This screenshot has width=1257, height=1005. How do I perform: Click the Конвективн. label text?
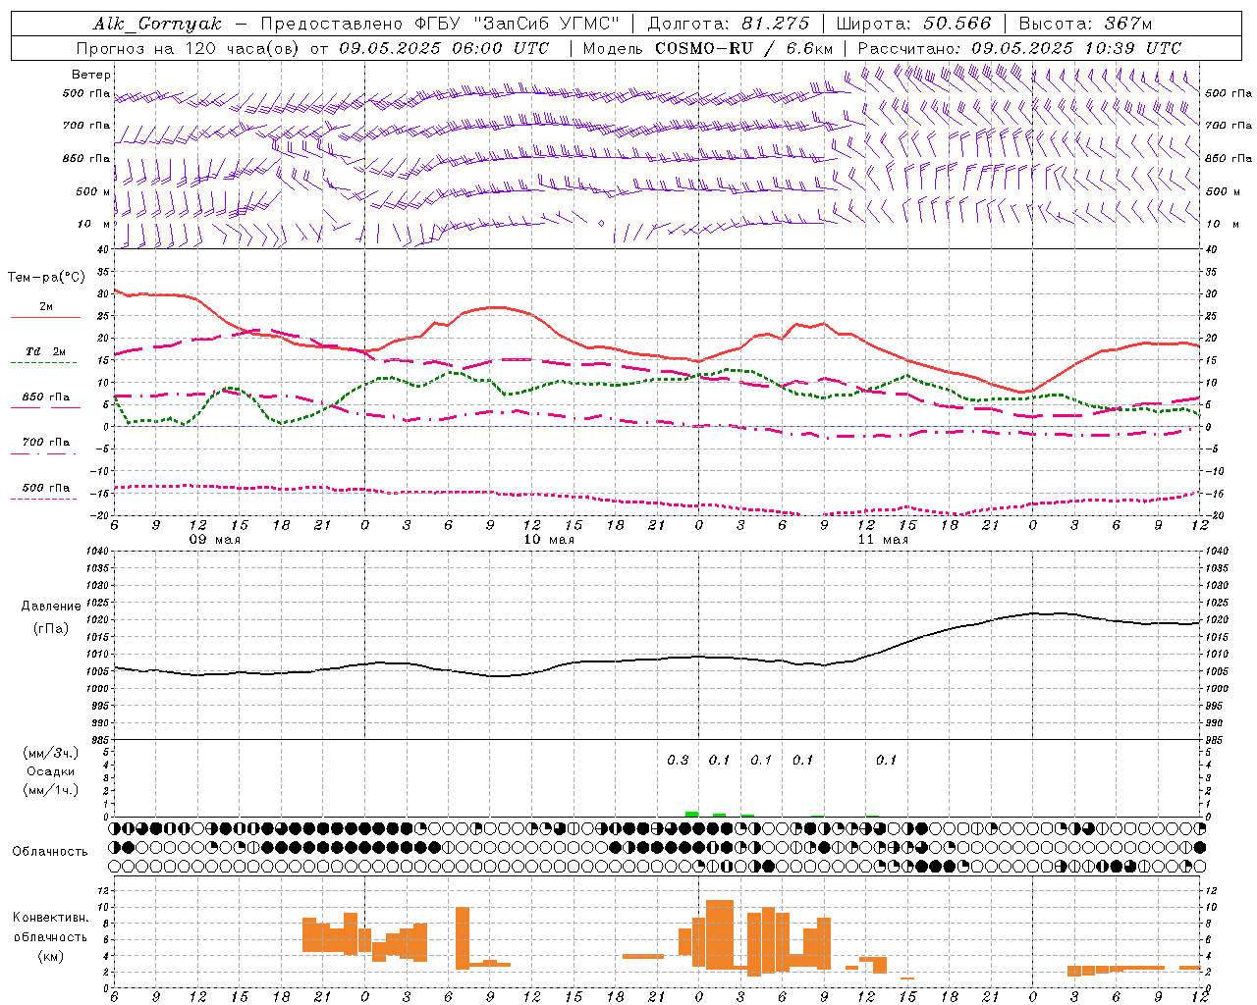tap(51, 917)
